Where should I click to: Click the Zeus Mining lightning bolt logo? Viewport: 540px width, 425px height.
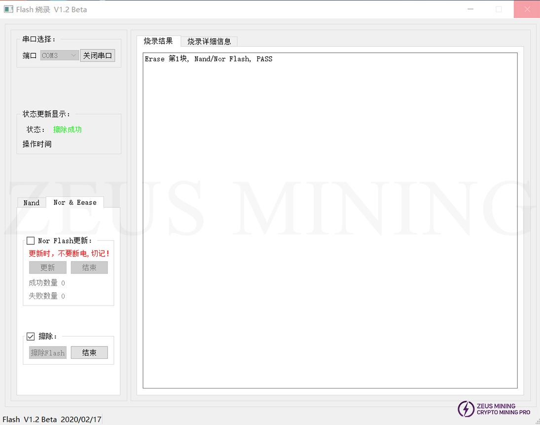click(x=466, y=409)
